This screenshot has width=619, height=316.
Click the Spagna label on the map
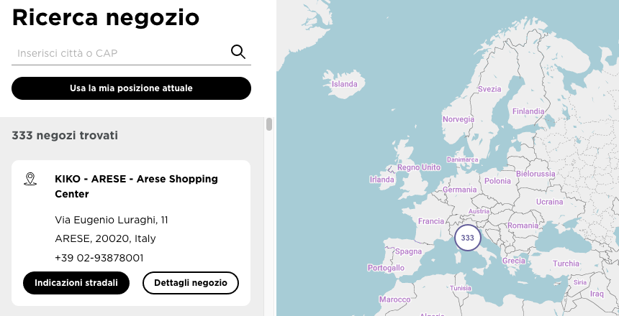(x=408, y=251)
